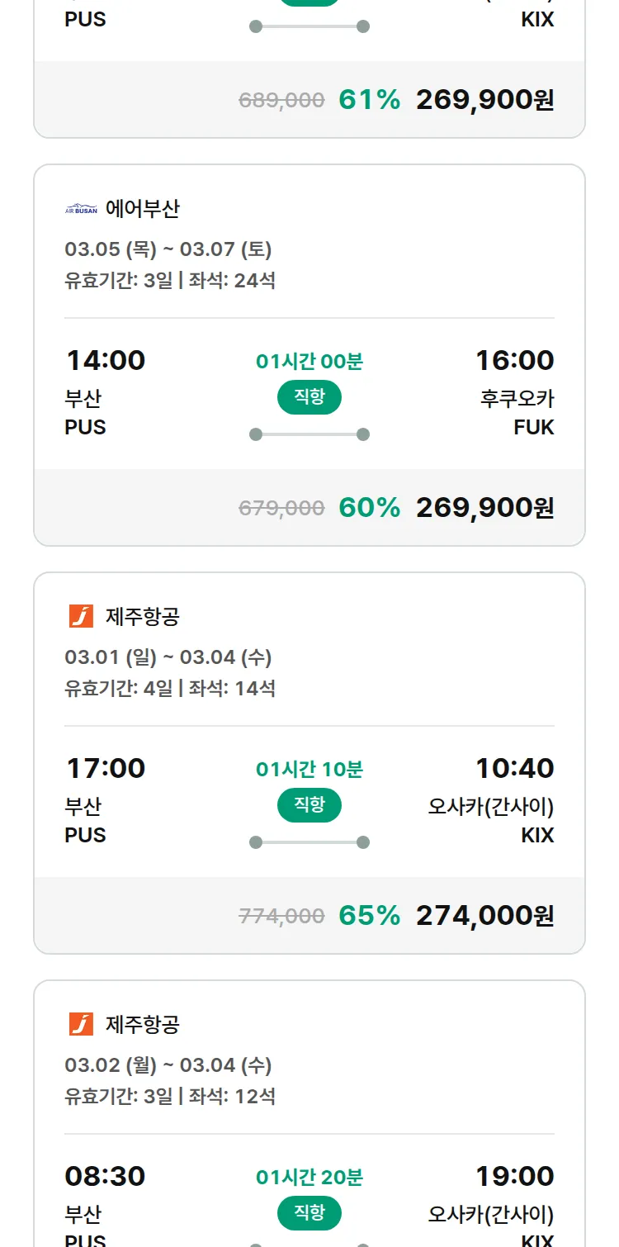Screen dimensions: 619x1247
Task: Open the 에어부산 airline name link
Action: click(142, 209)
